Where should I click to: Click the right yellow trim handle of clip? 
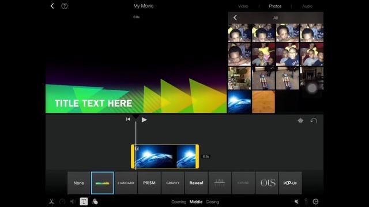(x=197, y=156)
